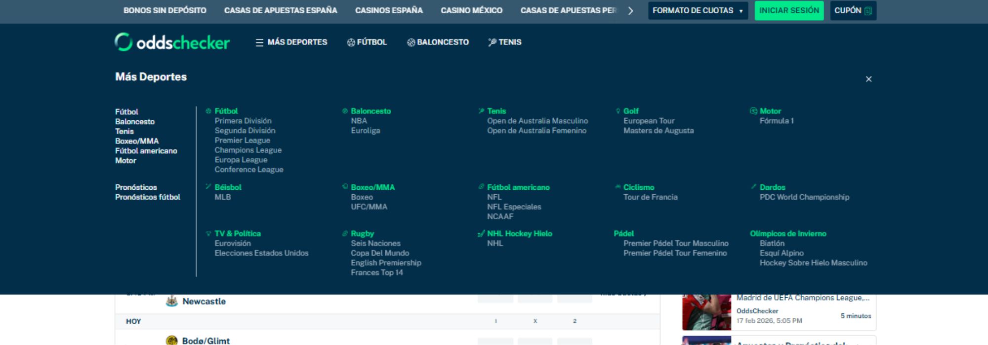Select Primera División under Fútbol
Viewport: 988px width, 345px height.
(x=243, y=121)
